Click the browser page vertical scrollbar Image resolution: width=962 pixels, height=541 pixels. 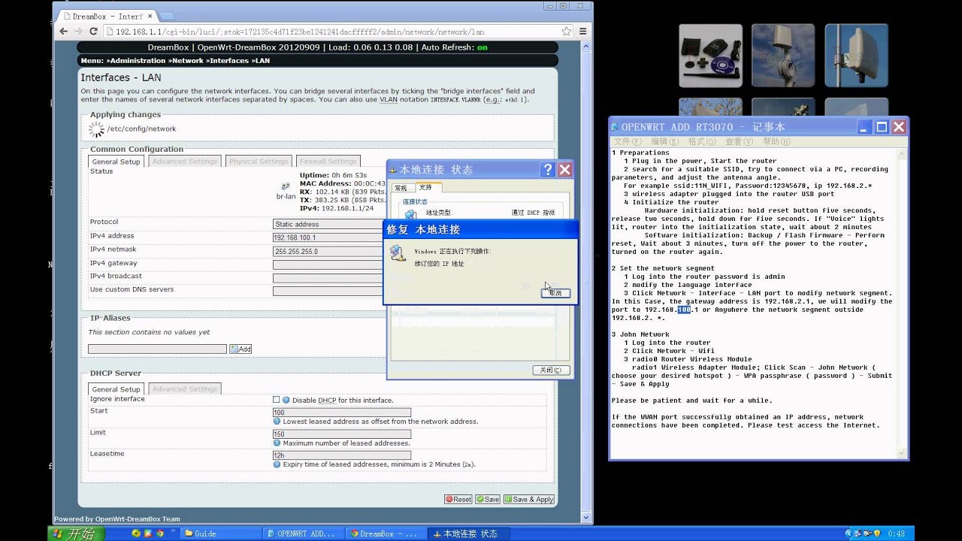(x=587, y=280)
